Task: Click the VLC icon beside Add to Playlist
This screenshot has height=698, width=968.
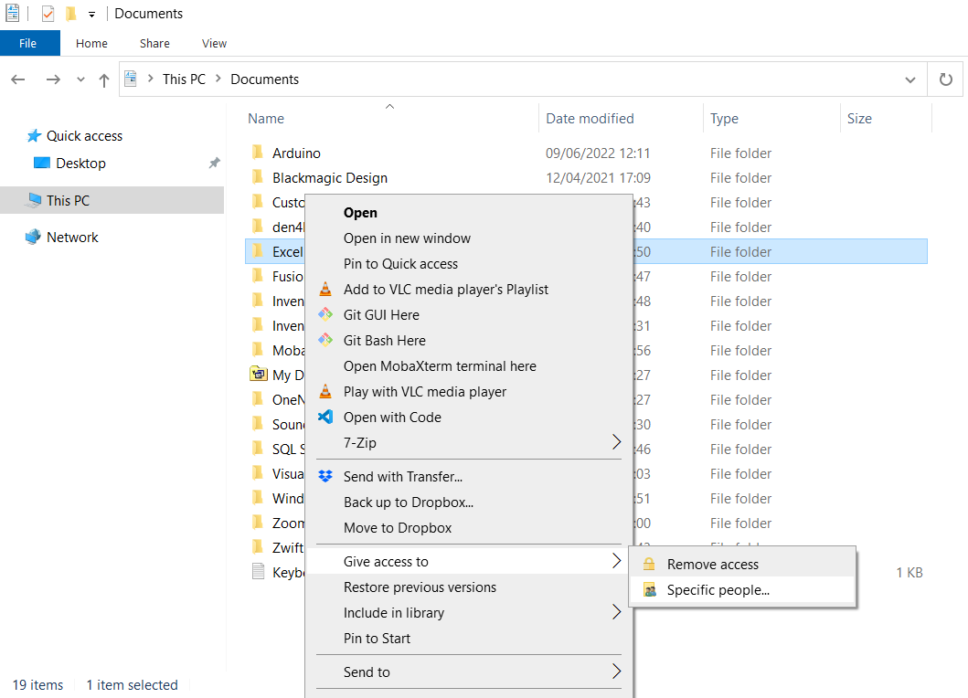Action: tap(325, 290)
